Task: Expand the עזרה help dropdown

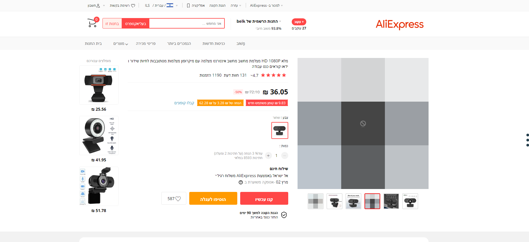Action: point(236,6)
